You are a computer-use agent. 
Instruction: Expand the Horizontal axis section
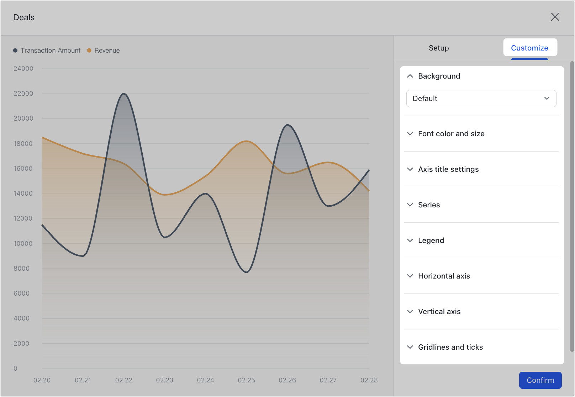481,276
